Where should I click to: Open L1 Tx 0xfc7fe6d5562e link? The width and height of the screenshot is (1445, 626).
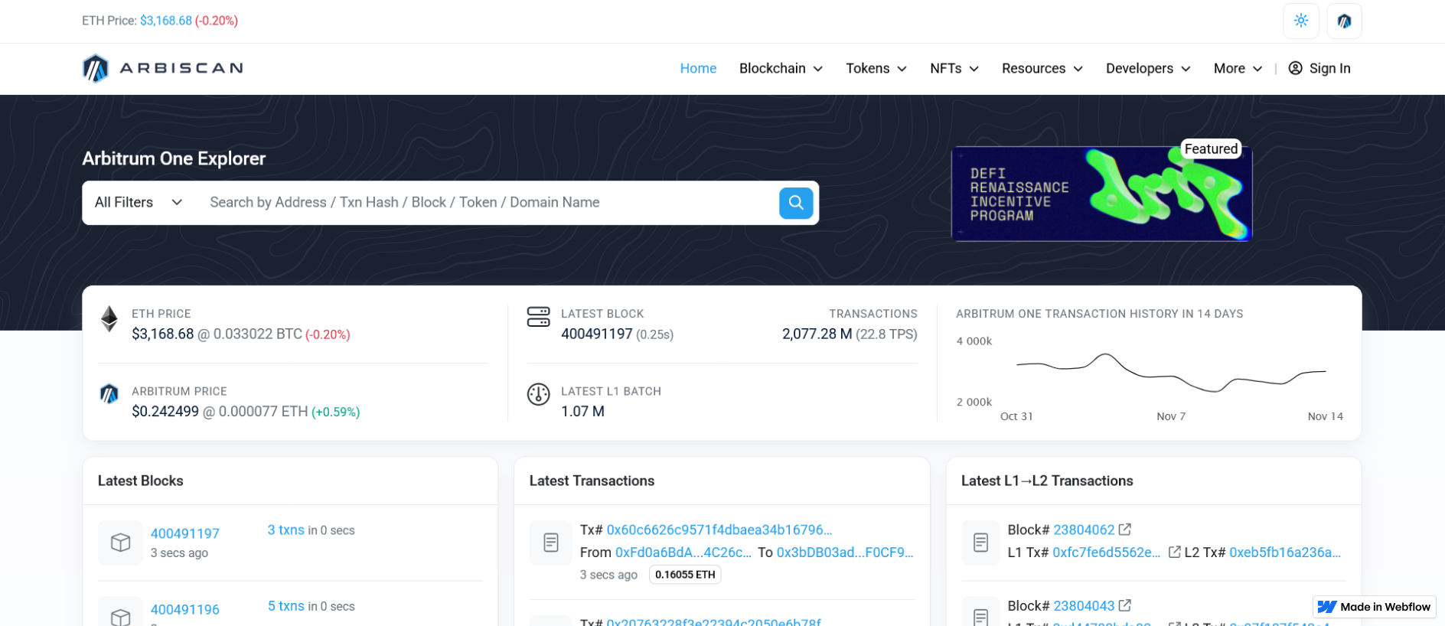coord(1107,553)
